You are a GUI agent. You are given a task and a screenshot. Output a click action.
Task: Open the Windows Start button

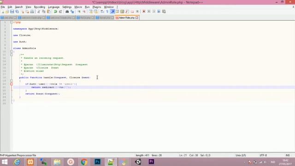coord(5,162)
